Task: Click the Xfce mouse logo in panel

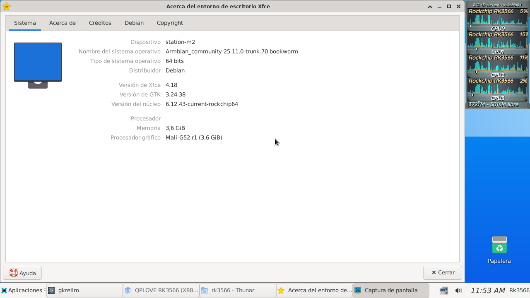Action: pyautogui.click(x=4, y=290)
